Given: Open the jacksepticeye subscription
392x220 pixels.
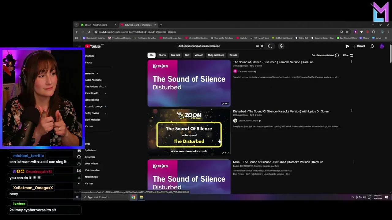Looking at the screenshot, I should click(x=92, y=100).
